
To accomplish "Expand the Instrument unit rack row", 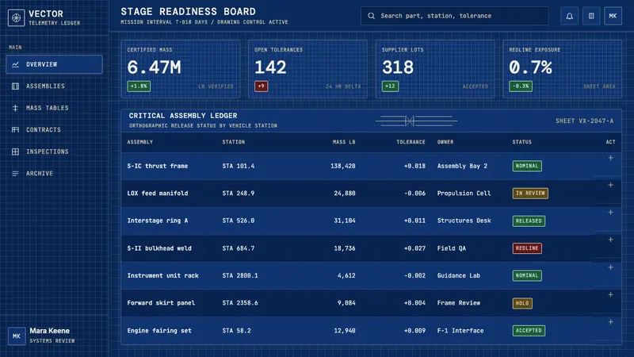I will 610,267.
